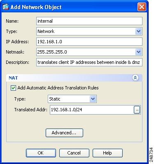Confirm with the OK button

[41, 153]
